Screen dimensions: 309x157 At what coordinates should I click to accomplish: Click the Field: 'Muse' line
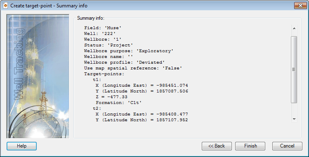(103, 28)
